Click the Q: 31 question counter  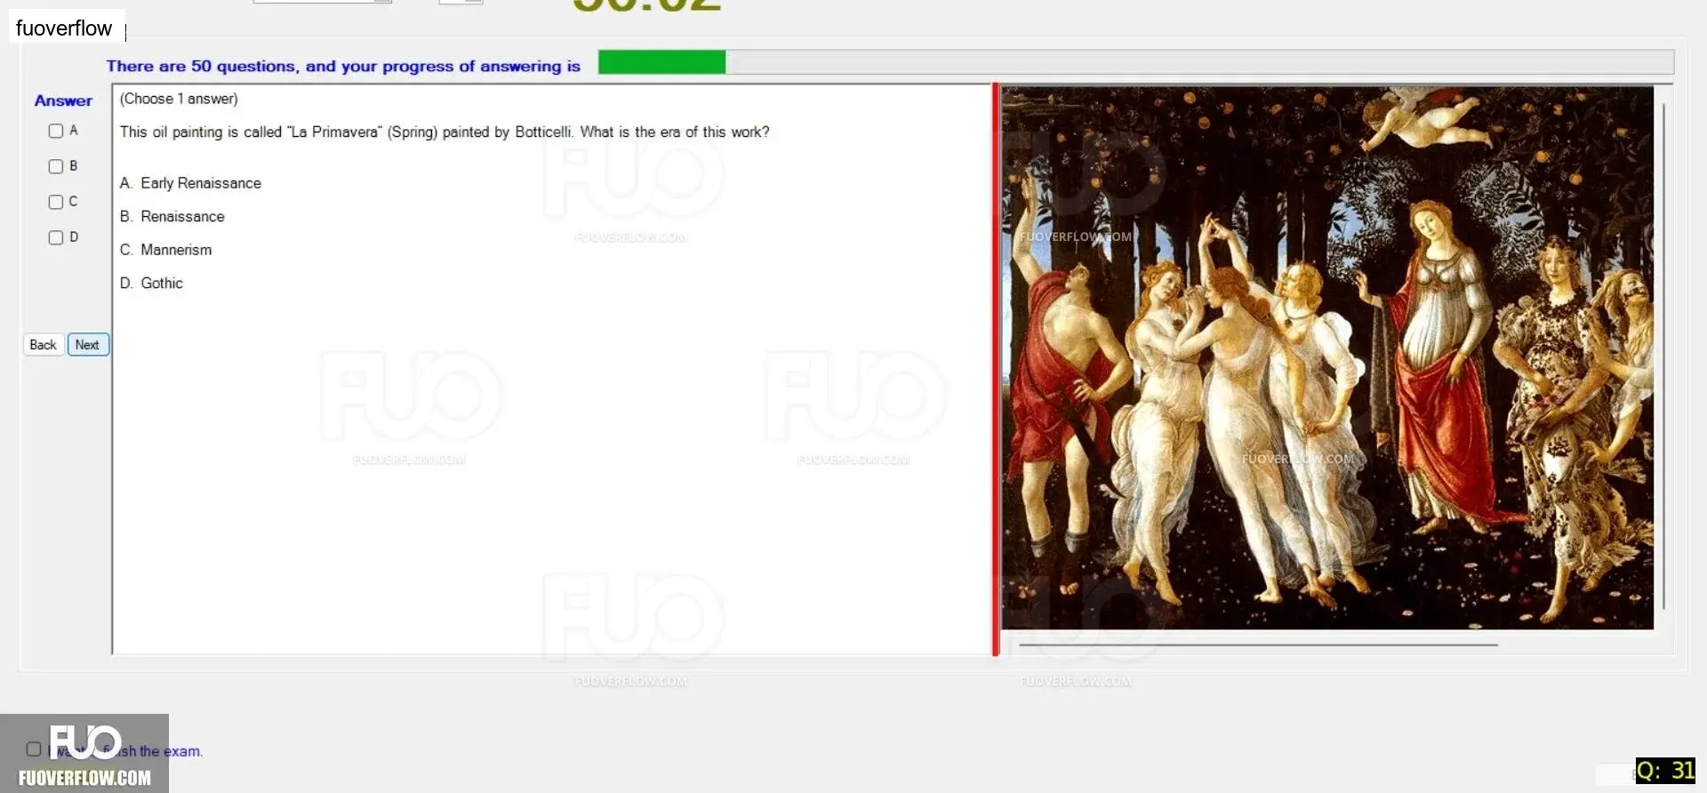pos(1665,771)
